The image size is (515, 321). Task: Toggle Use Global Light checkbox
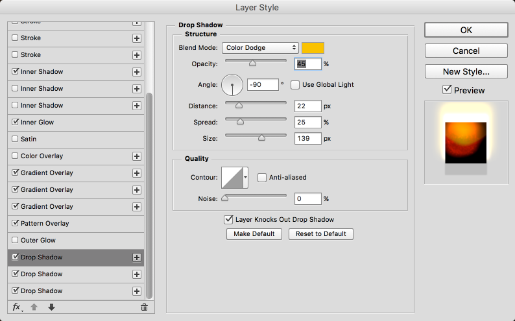point(295,84)
